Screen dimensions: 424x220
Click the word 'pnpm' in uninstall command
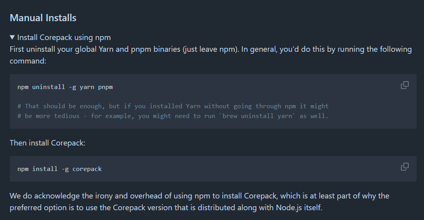105,87
